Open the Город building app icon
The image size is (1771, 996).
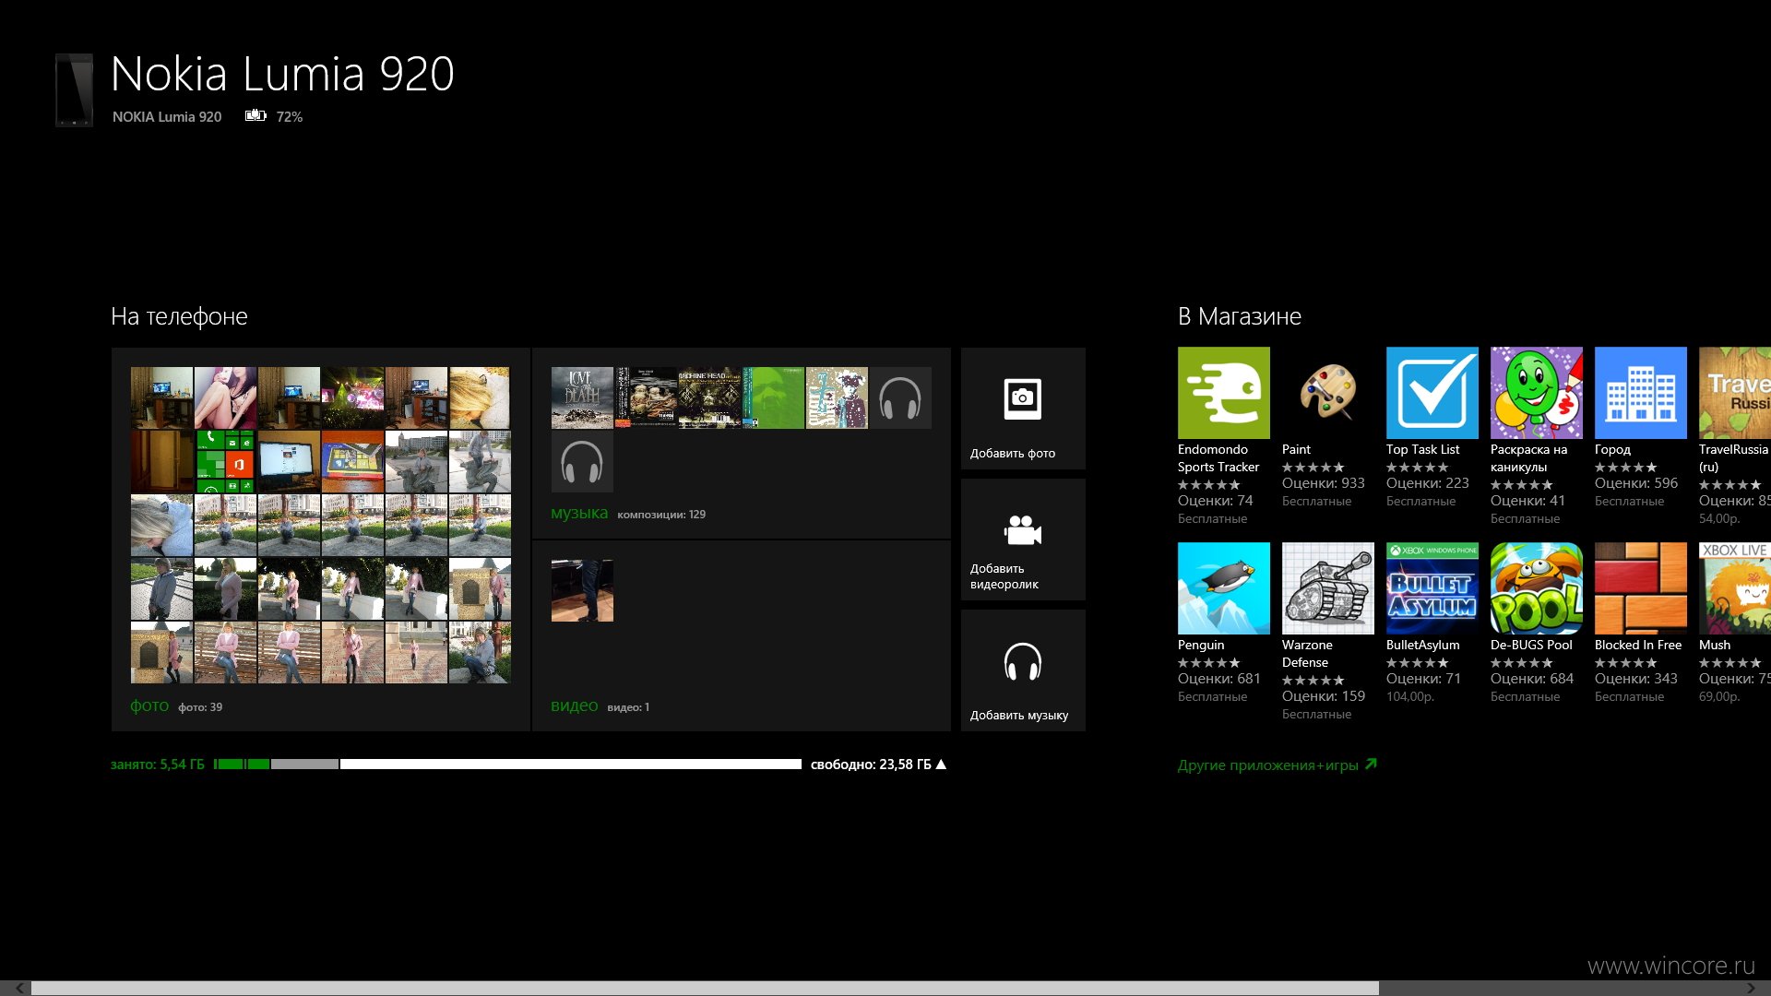[x=1640, y=393]
